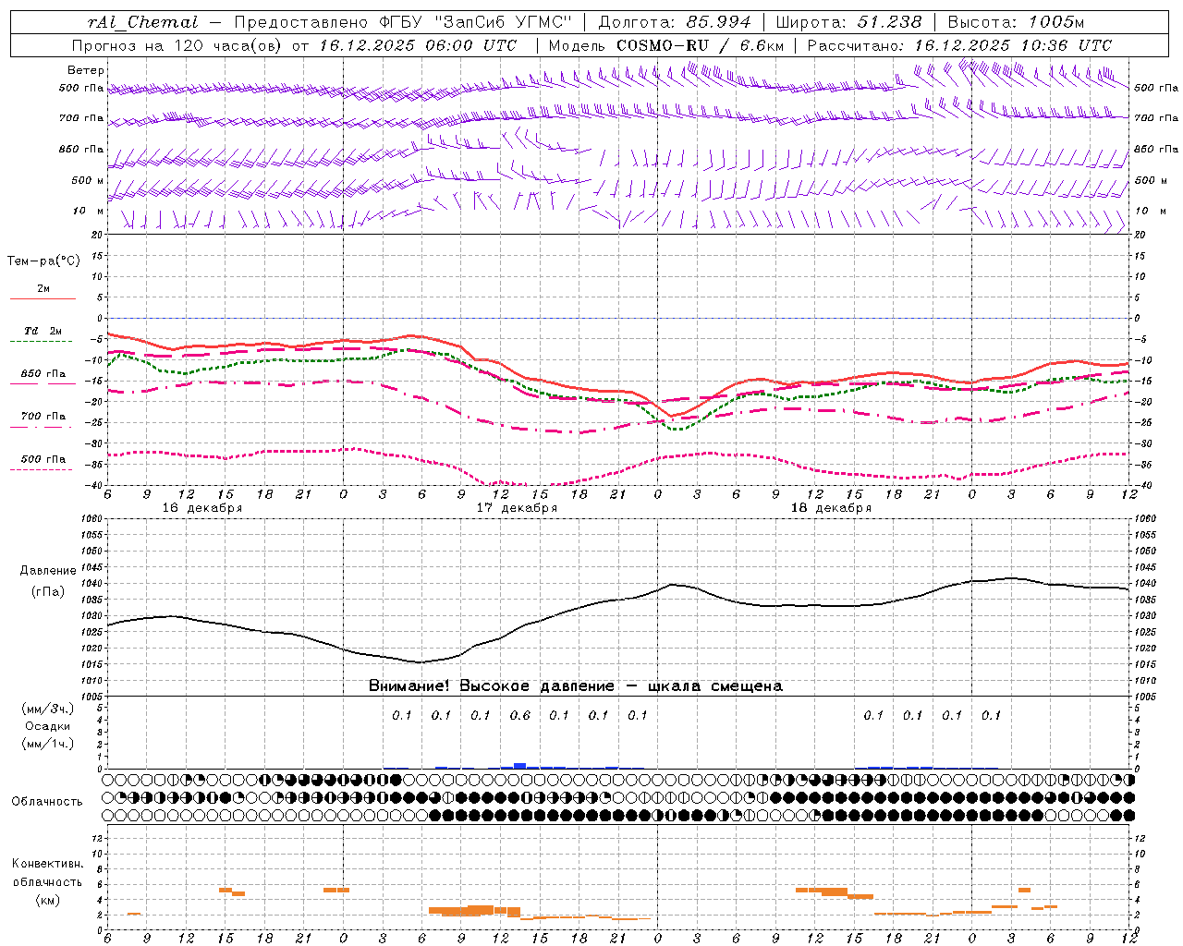Click the 0.6 three-hour precipitation value
This screenshot has height=946, width=1183.
(x=519, y=715)
